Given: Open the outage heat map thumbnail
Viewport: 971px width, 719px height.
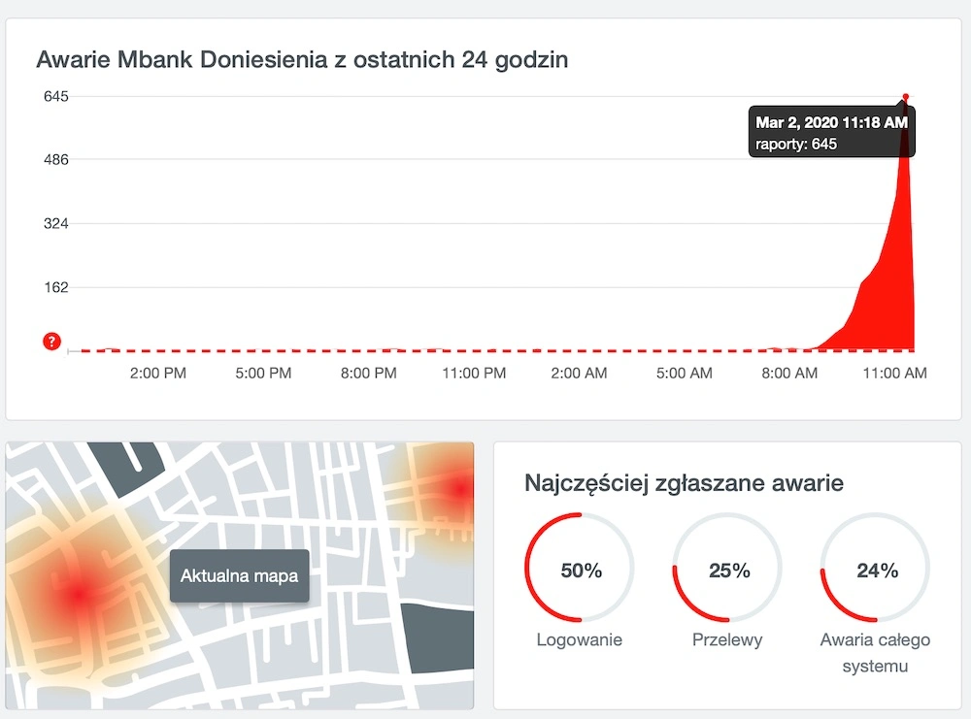Looking at the screenshot, I should (240, 575).
